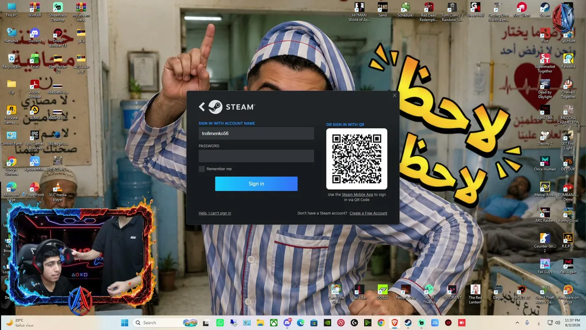Go back using the Steam dialog arrow
This screenshot has height=330, width=586.
202,107
